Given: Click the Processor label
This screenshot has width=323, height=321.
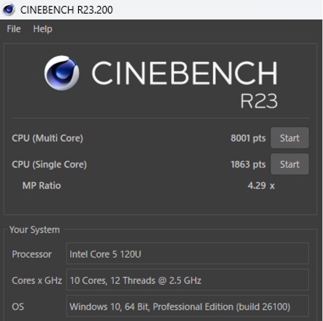Looking at the screenshot, I should pos(32,254).
